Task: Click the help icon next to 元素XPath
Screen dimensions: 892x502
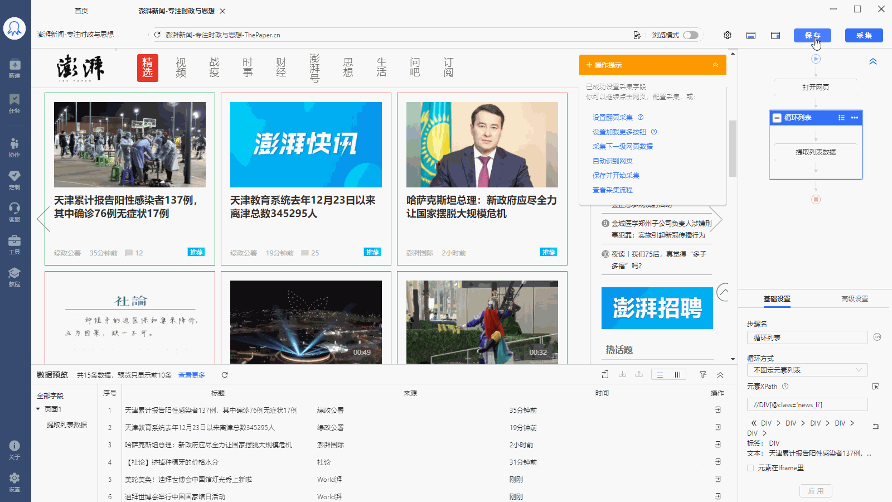Action: 786,386
